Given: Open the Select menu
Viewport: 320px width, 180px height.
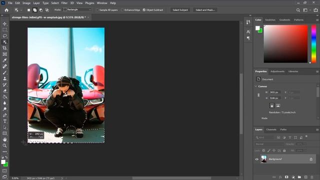Looking at the screenshot, I should point(55,3).
